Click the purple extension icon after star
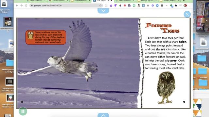The width and height of the screenshot is (209, 117). [x=111, y=6]
